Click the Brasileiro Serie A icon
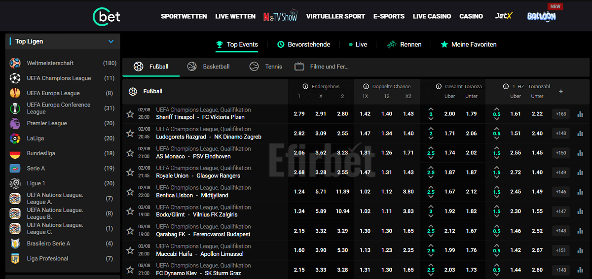592x279 pixels. pos(15,244)
